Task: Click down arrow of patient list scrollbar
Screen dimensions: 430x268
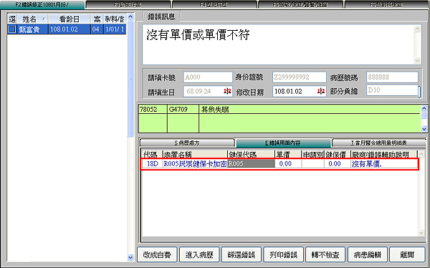Action: [130, 257]
